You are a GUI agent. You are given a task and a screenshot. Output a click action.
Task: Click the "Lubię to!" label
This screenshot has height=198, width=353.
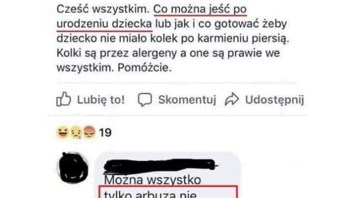(101, 99)
